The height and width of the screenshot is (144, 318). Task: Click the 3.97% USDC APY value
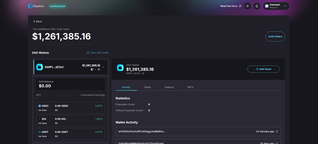(99, 106)
